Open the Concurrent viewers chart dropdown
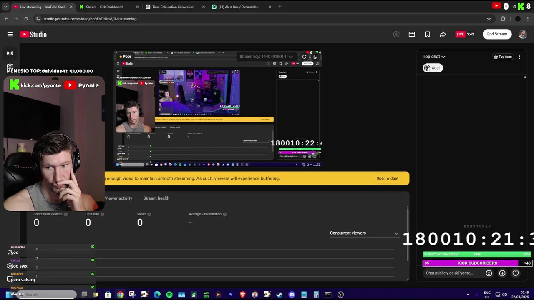534x300 pixels. [x=364, y=233]
